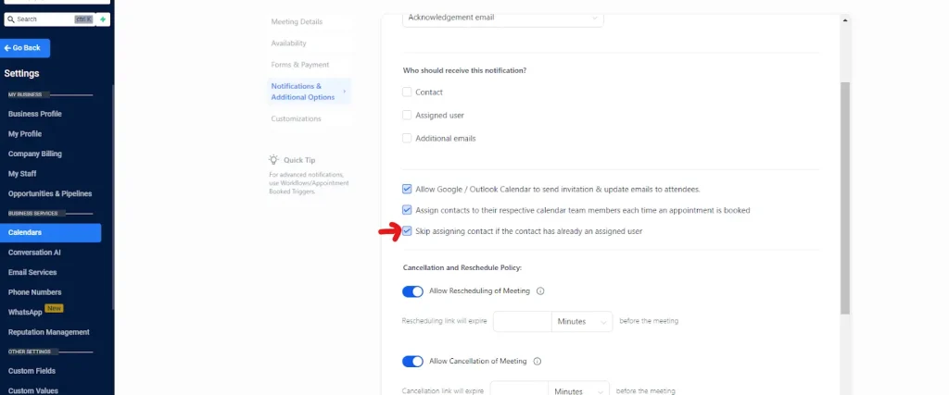Click the info icon next to Allow Cancellation

coord(538,361)
